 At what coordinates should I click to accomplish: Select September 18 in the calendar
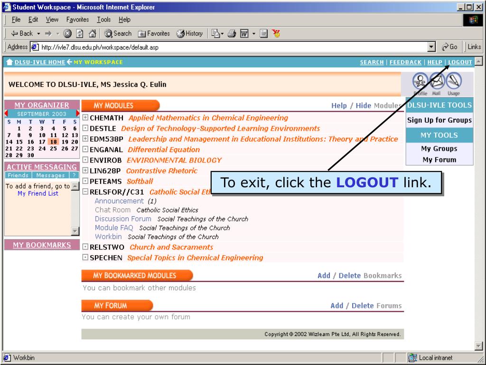(54, 142)
